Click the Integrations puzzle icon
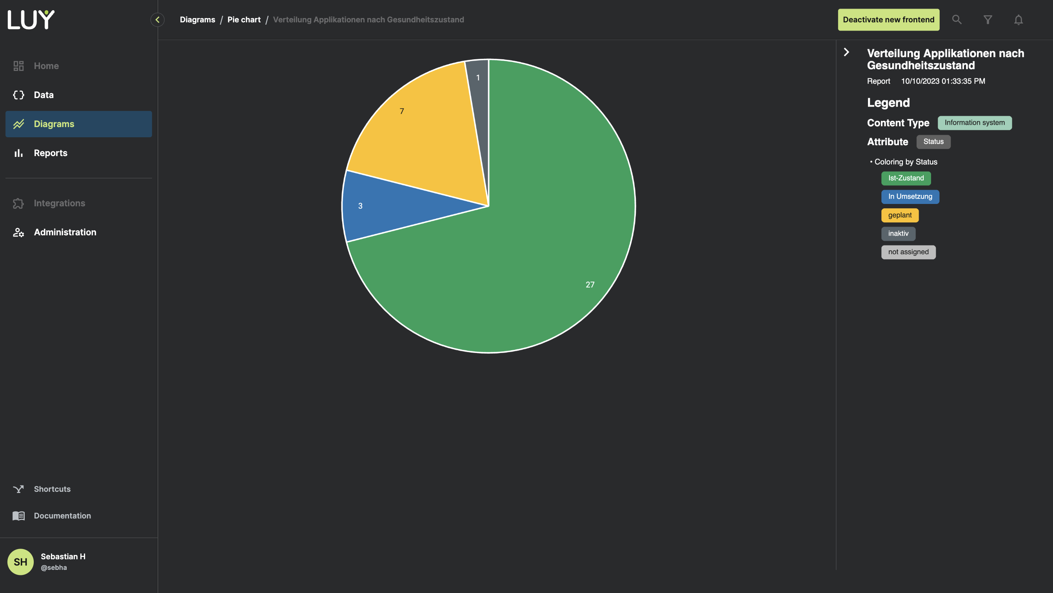Image resolution: width=1053 pixels, height=593 pixels. coord(18,203)
